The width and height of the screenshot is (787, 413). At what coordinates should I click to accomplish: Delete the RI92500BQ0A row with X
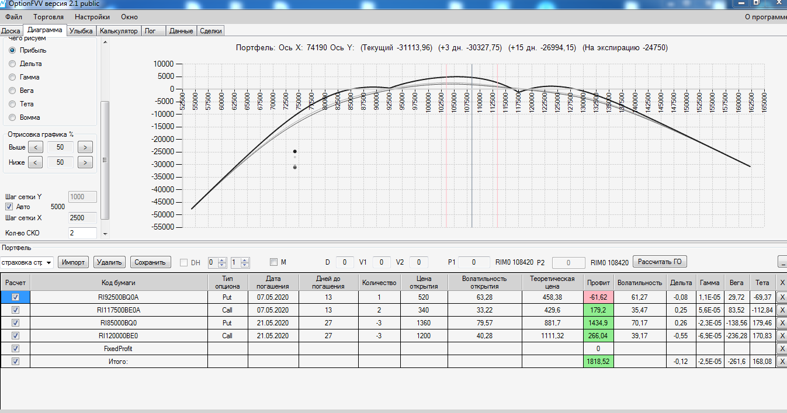(x=782, y=297)
